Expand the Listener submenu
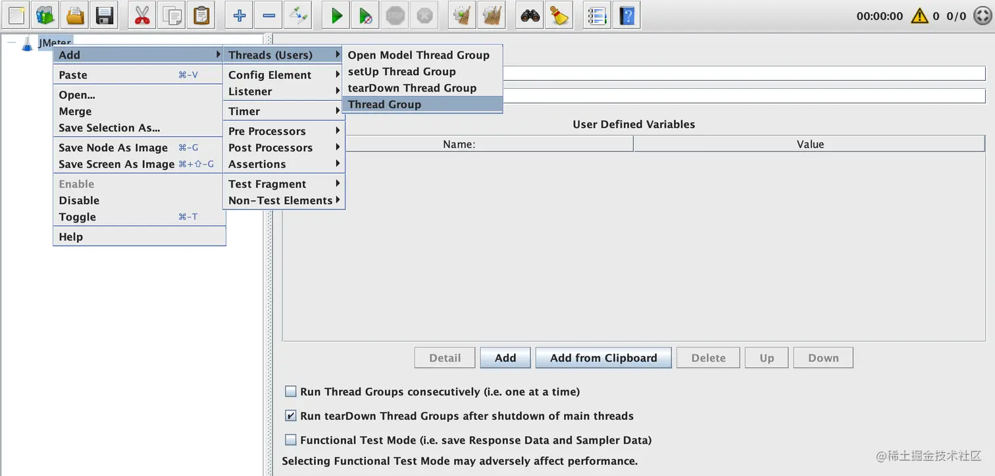 coord(283,92)
